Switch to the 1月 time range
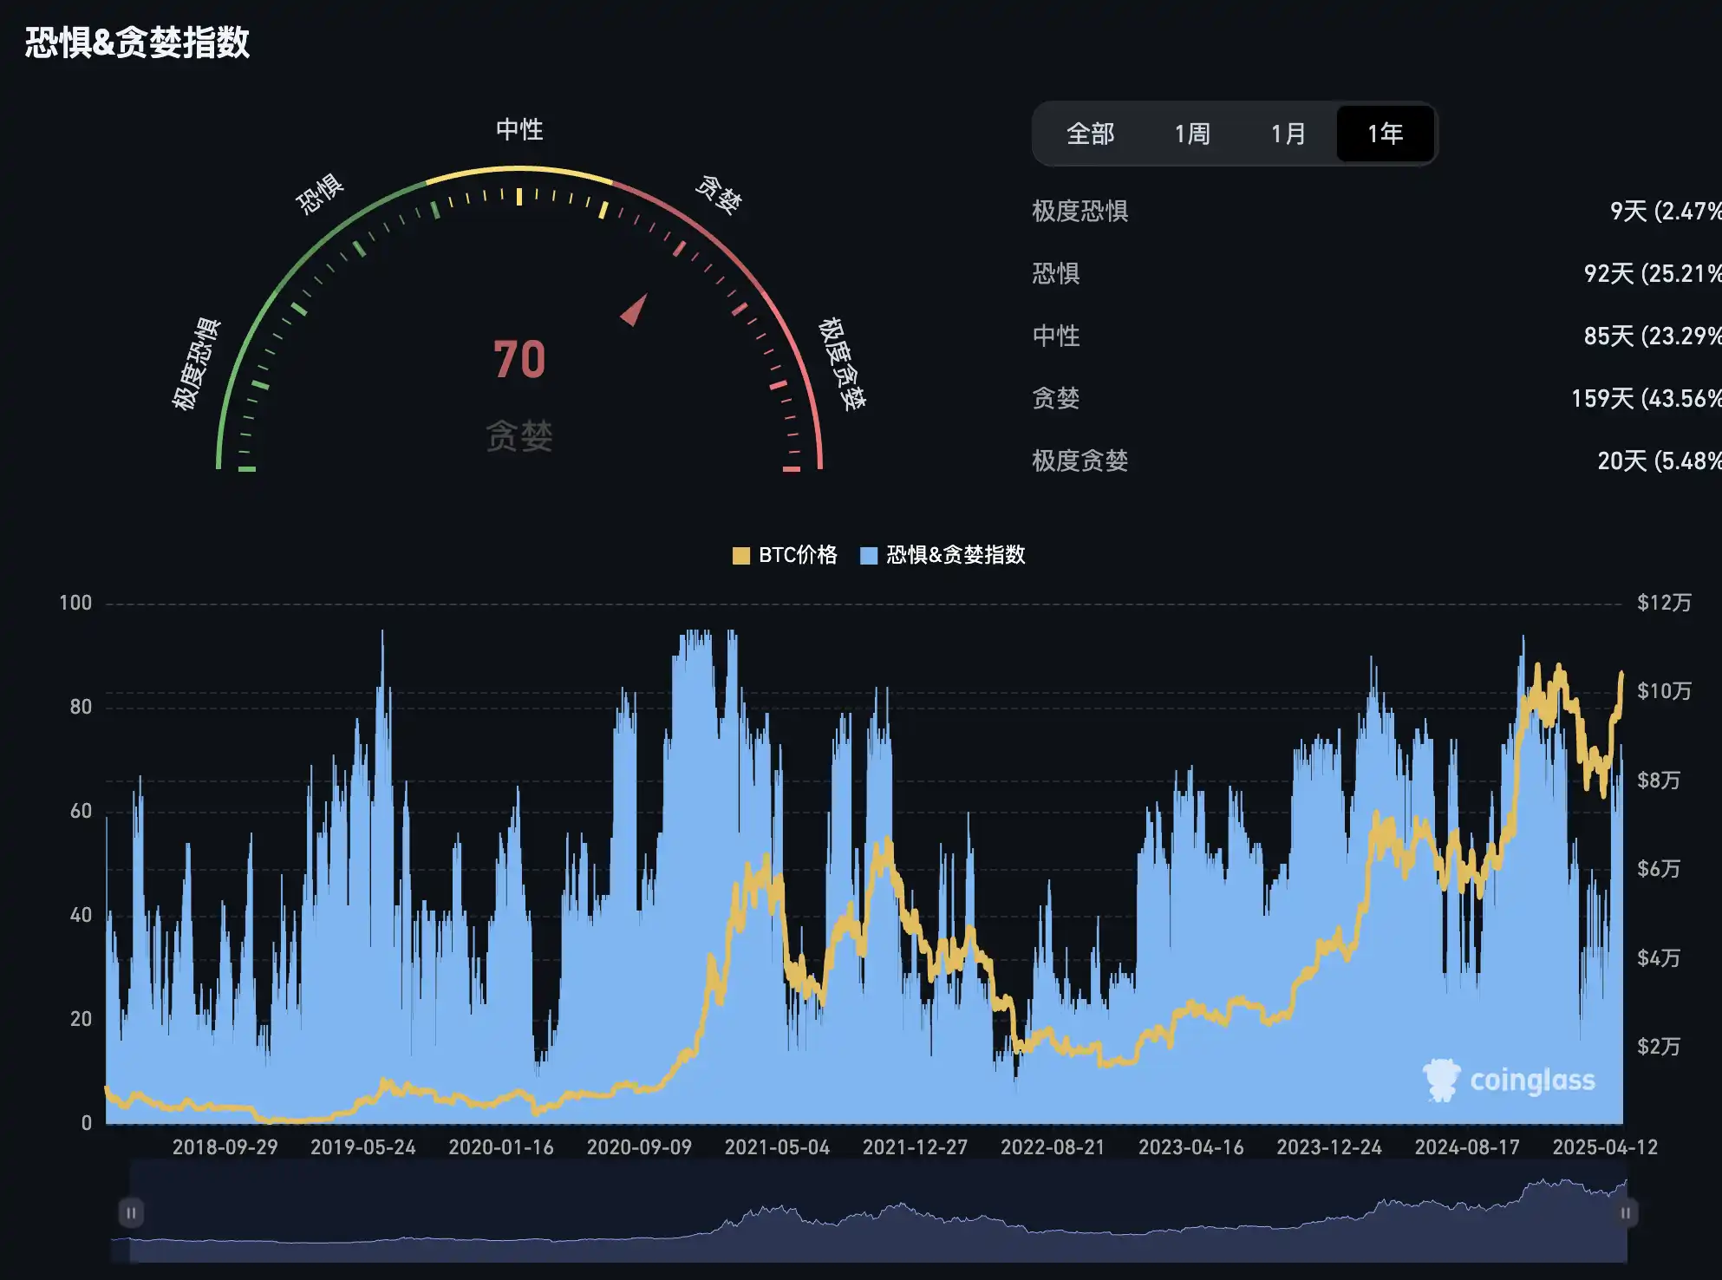1722x1280 pixels. pyautogui.click(x=1288, y=134)
